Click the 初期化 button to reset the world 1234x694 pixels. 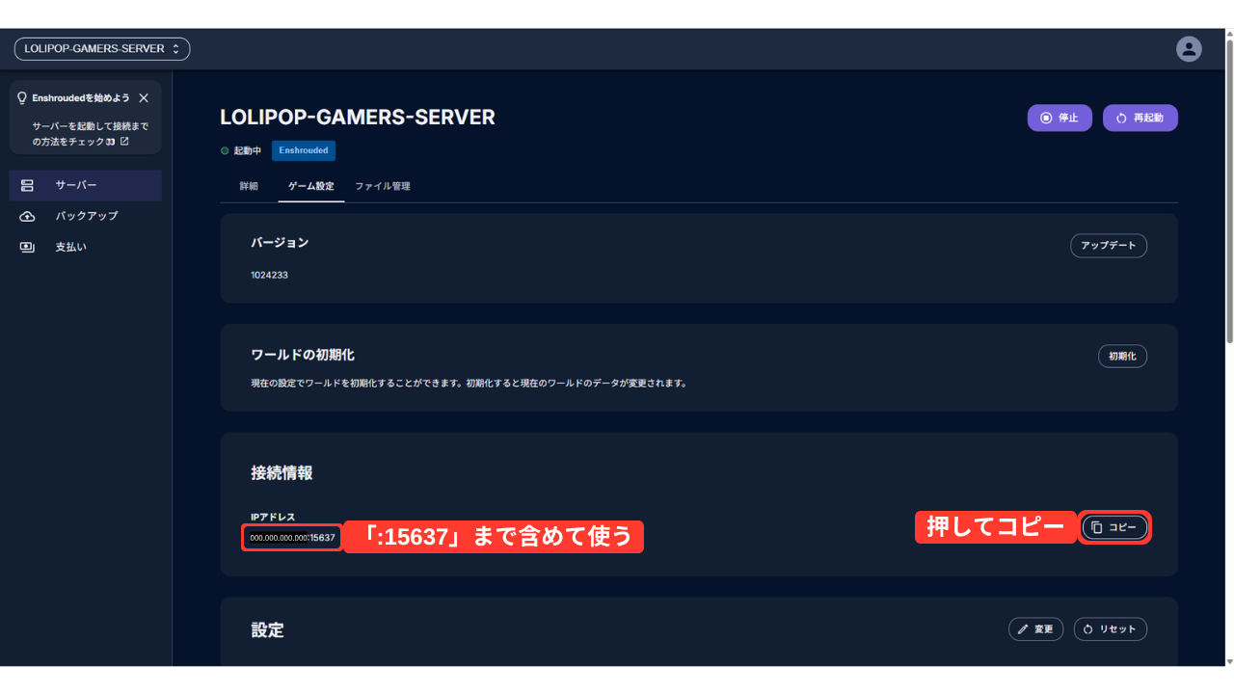click(1122, 356)
